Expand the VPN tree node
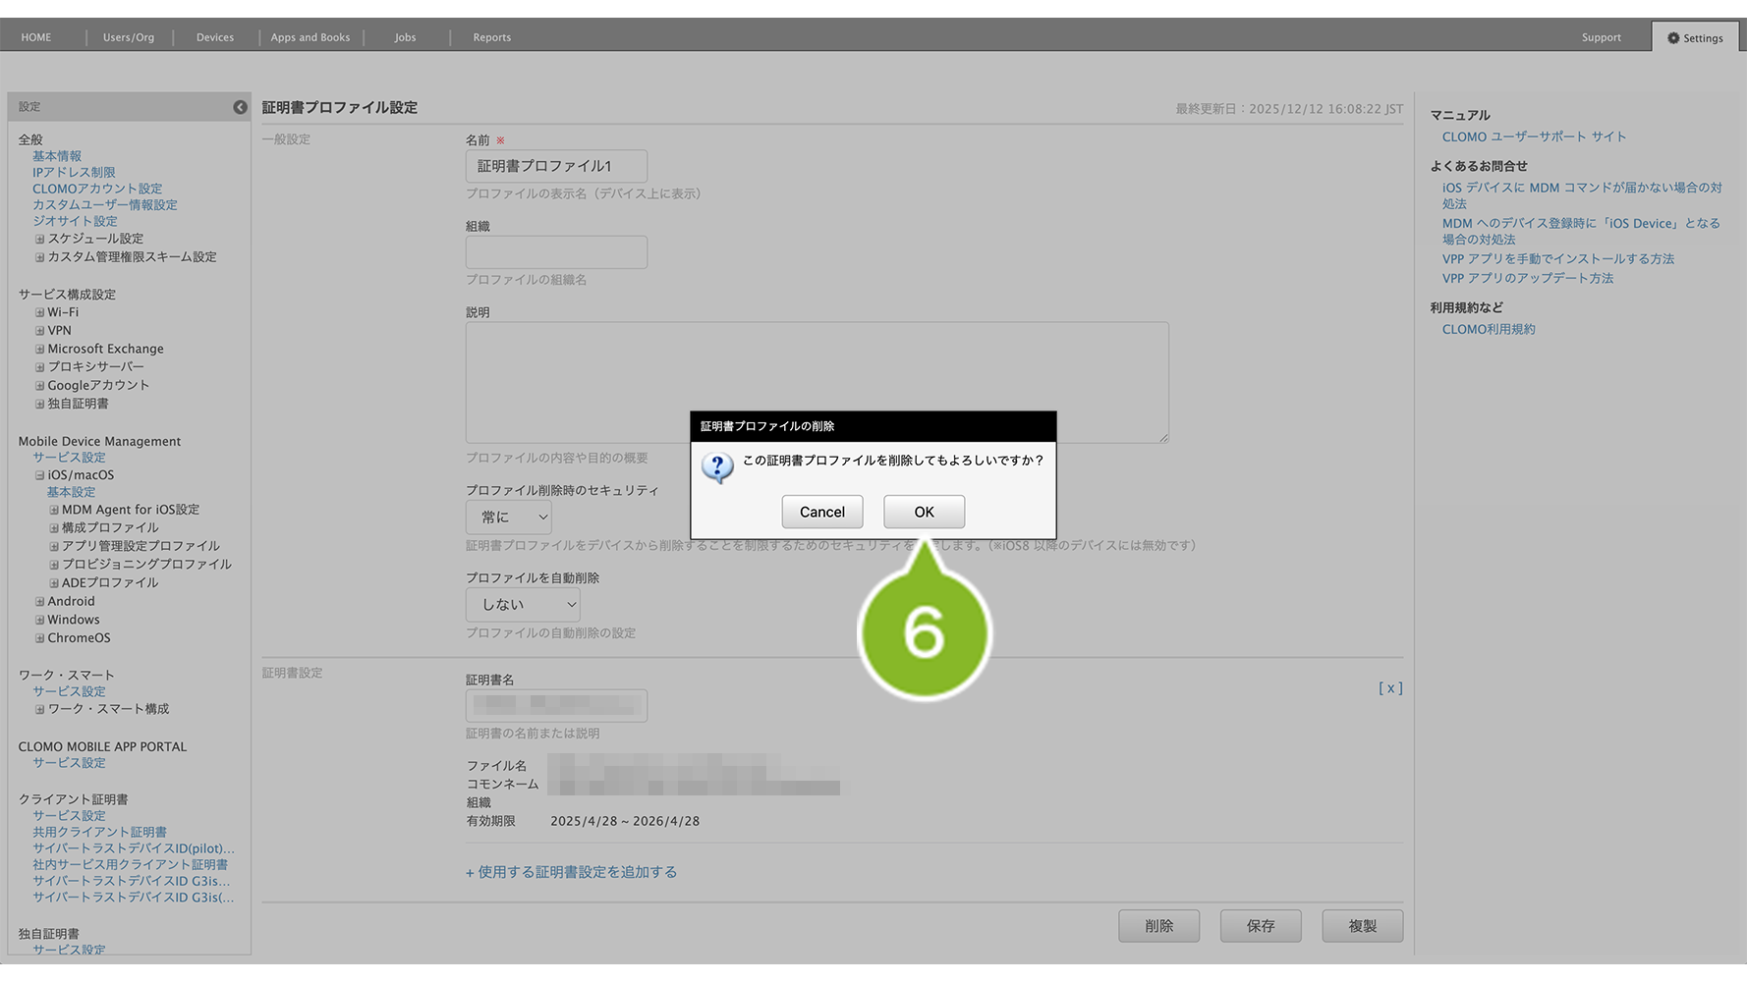The width and height of the screenshot is (1747, 982). pyautogui.click(x=40, y=331)
